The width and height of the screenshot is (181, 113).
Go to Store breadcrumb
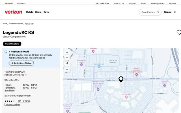point(5,23)
